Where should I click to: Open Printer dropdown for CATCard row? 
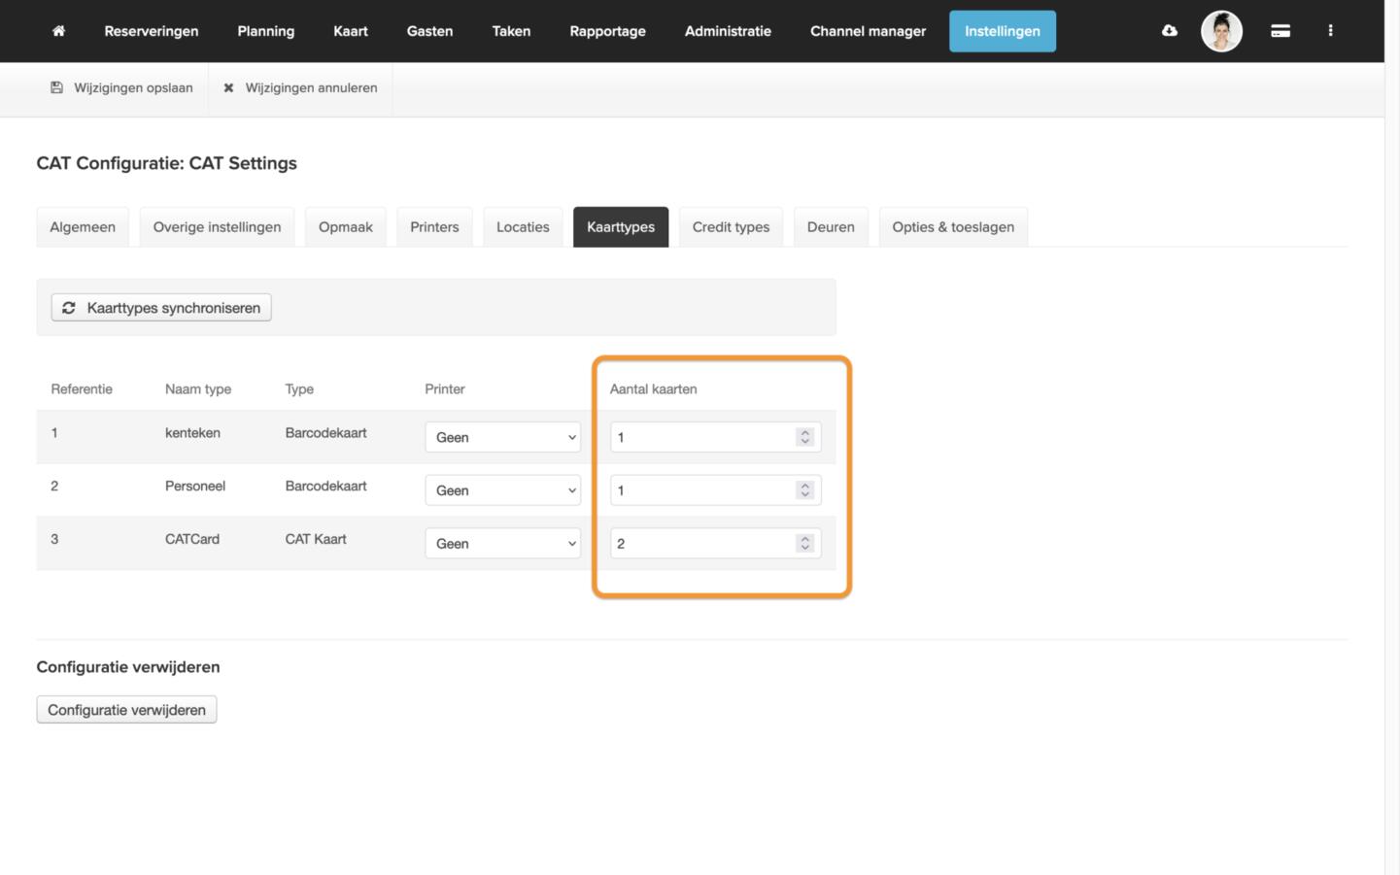click(x=502, y=544)
